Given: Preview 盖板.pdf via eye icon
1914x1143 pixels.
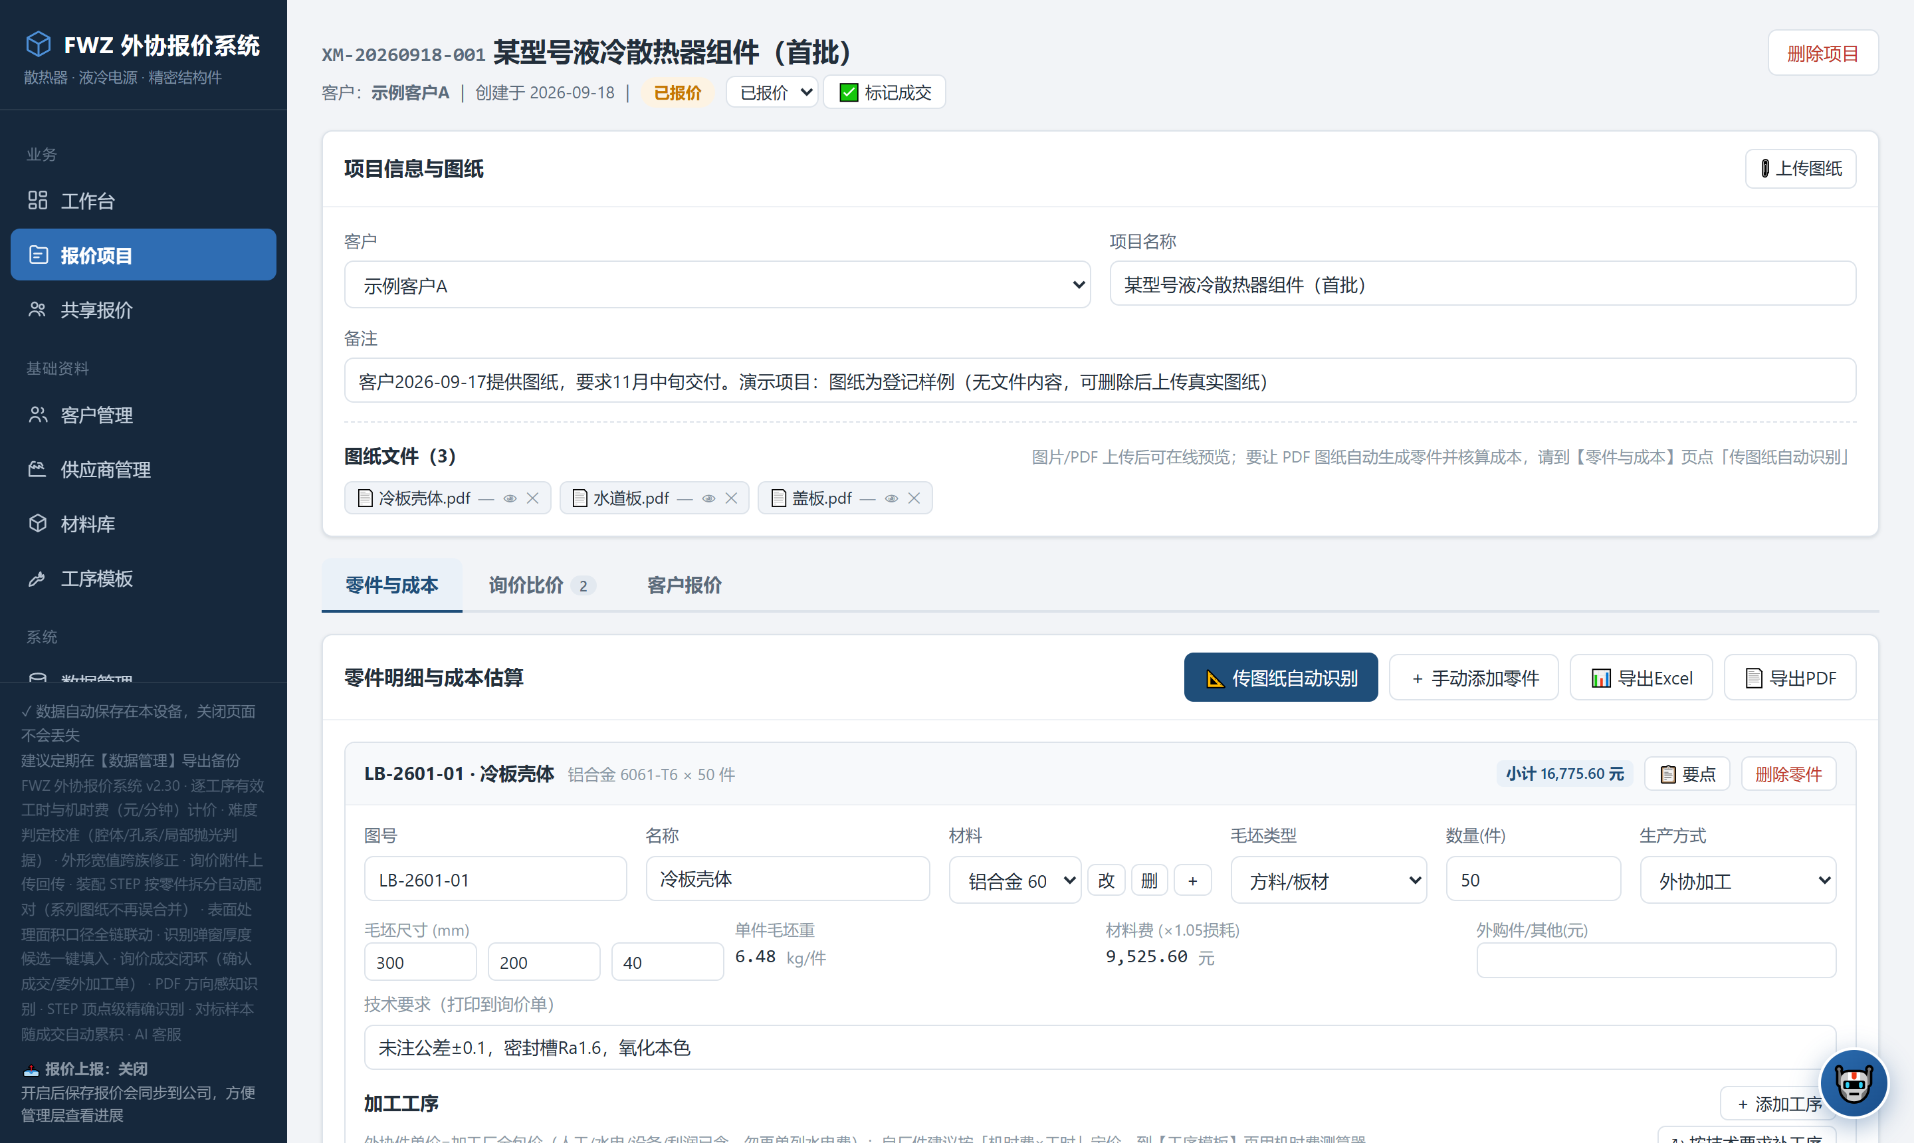Looking at the screenshot, I should tap(891, 498).
